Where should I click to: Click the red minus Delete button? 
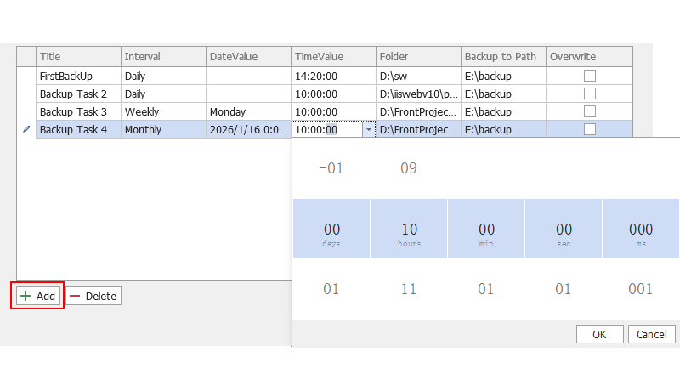(93, 296)
